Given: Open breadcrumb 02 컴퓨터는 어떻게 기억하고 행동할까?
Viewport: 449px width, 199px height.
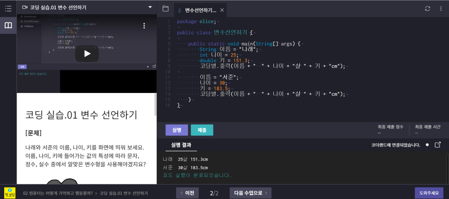Looking at the screenshot, I should coord(58,193).
